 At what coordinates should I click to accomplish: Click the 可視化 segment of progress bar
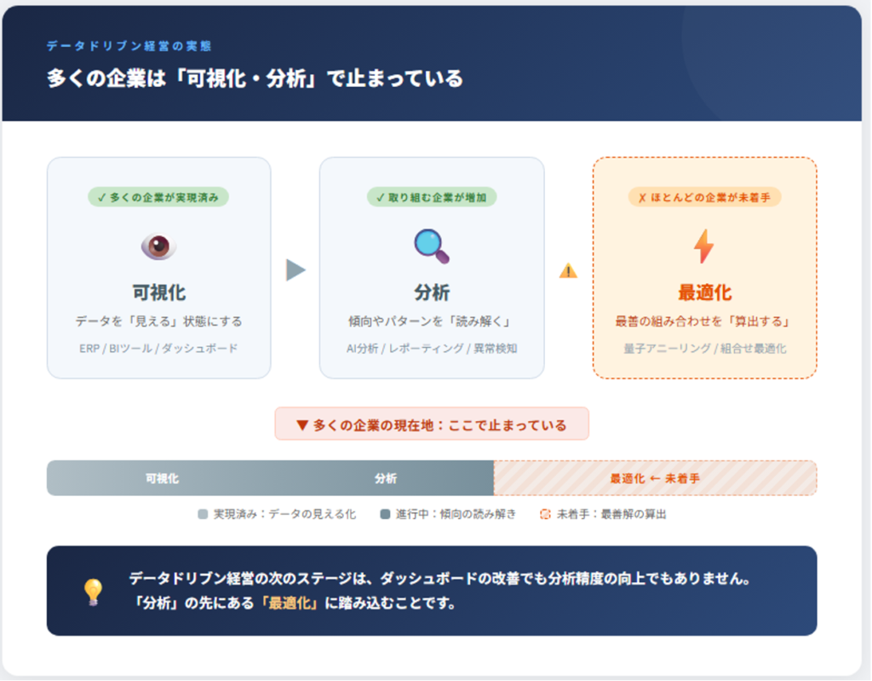[x=162, y=478]
